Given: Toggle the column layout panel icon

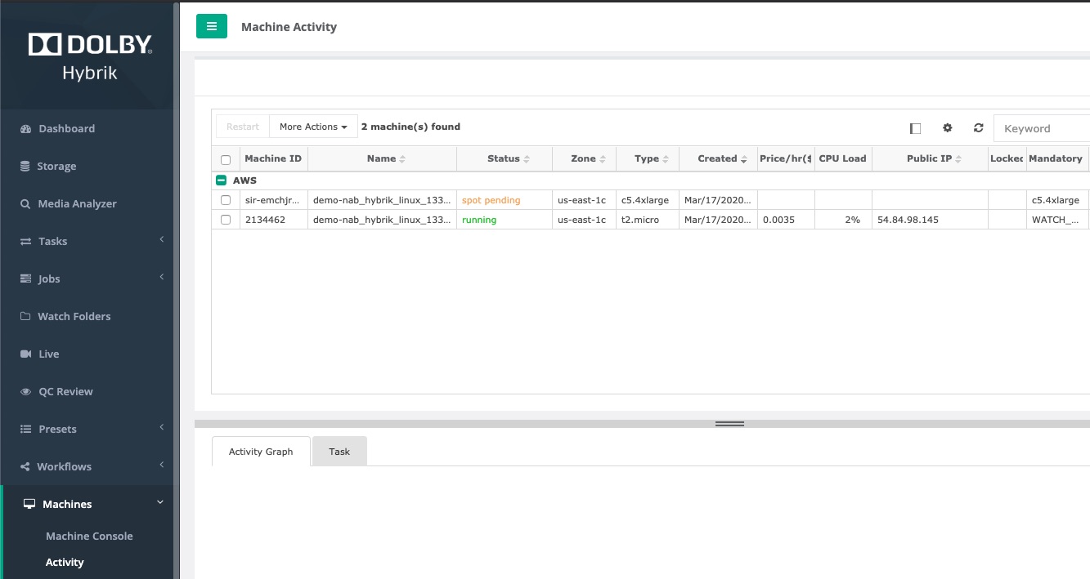Looking at the screenshot, I should pos(915,128).
